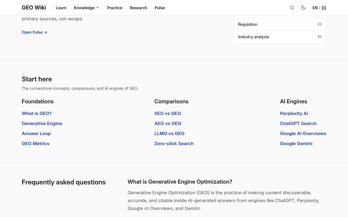Open the Google Gemini engine page

(x=296, y=143)
